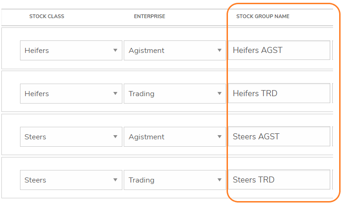Click arrow of Trading dropdown, Steers TRD row
The height and width of the screenshot is (209, 341).
[x=220, y=180]
